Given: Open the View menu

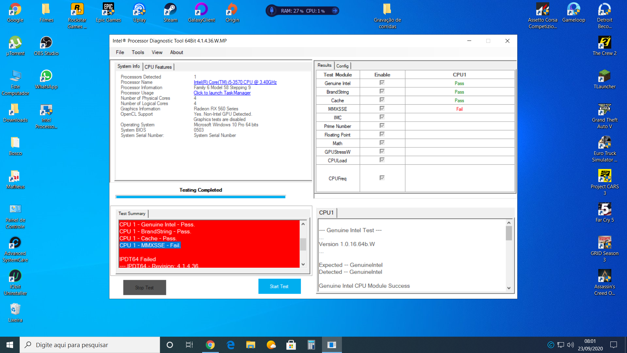Looking at the screenshot, I should pyautogui.click(x=157, y=52).
